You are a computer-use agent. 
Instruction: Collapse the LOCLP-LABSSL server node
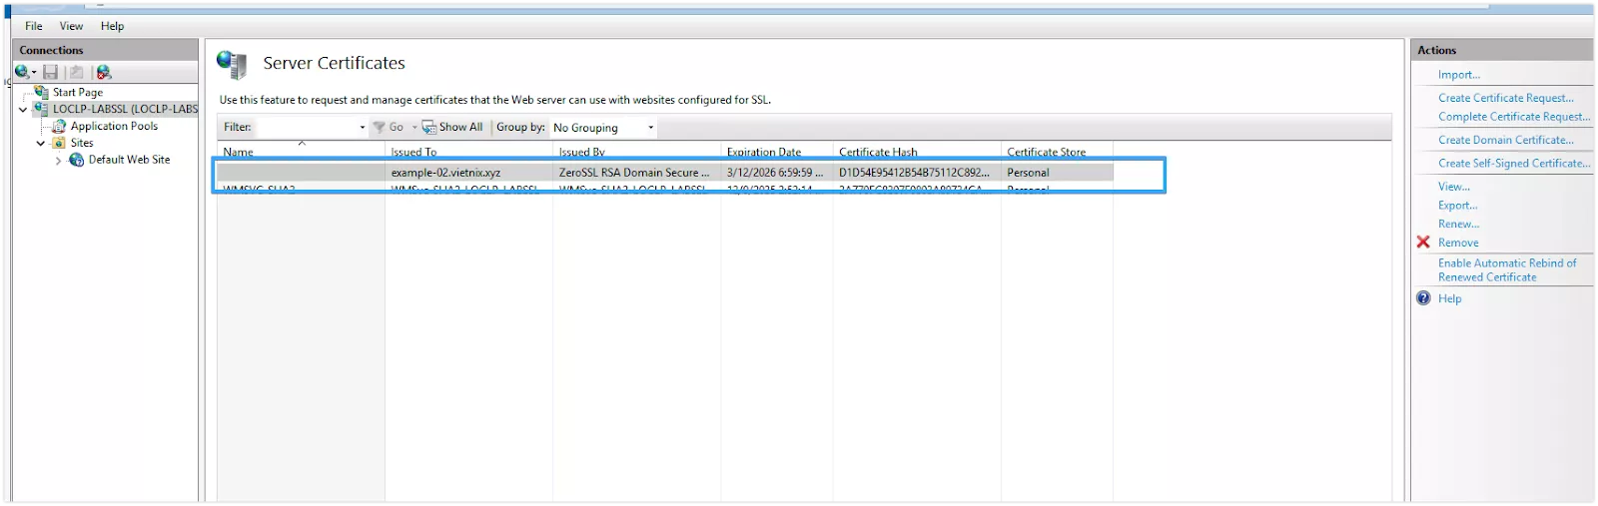coord(23,110)
